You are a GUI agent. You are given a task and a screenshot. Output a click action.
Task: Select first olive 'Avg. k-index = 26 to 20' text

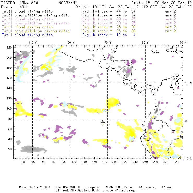tap(109, 27)
